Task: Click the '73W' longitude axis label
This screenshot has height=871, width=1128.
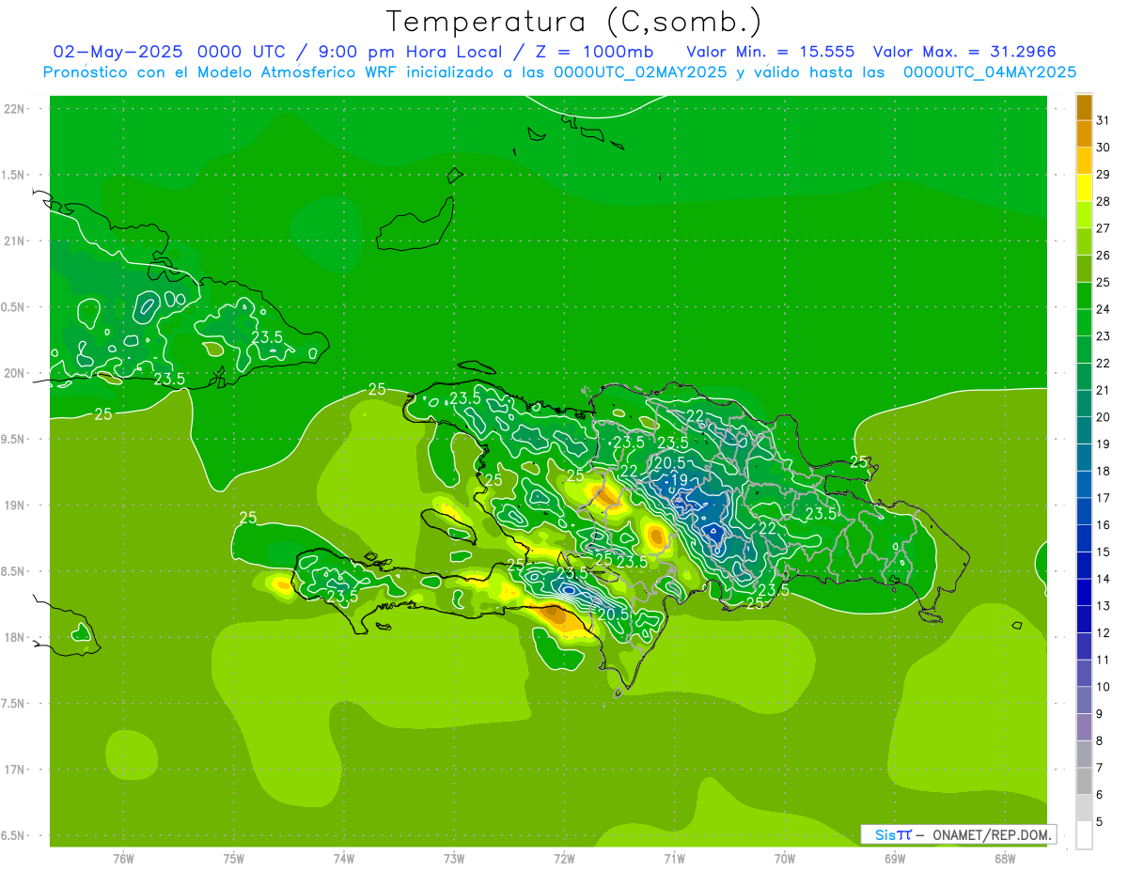Action: [454, 858]
